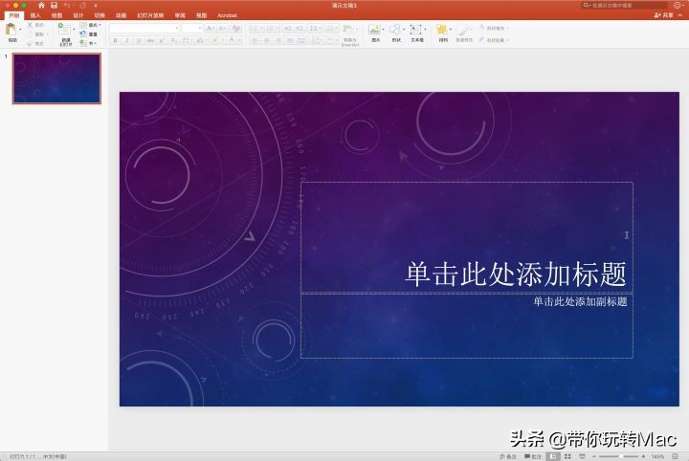
Task: Click the Clear Formatting icon
Action: (236, 29)
